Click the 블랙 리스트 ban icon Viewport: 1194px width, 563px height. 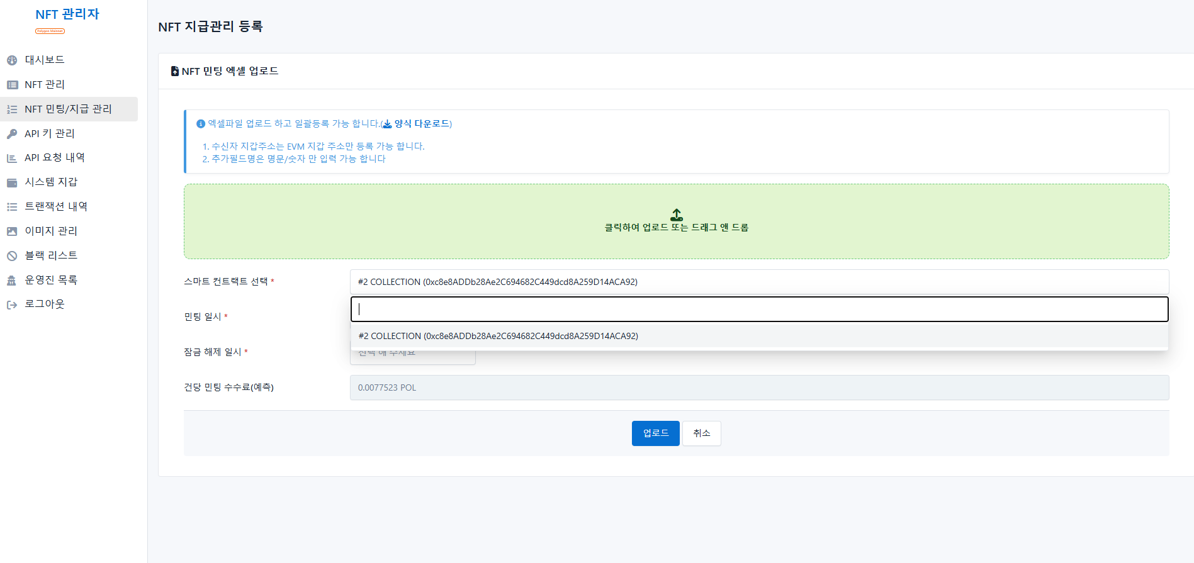tap(12, 256)
